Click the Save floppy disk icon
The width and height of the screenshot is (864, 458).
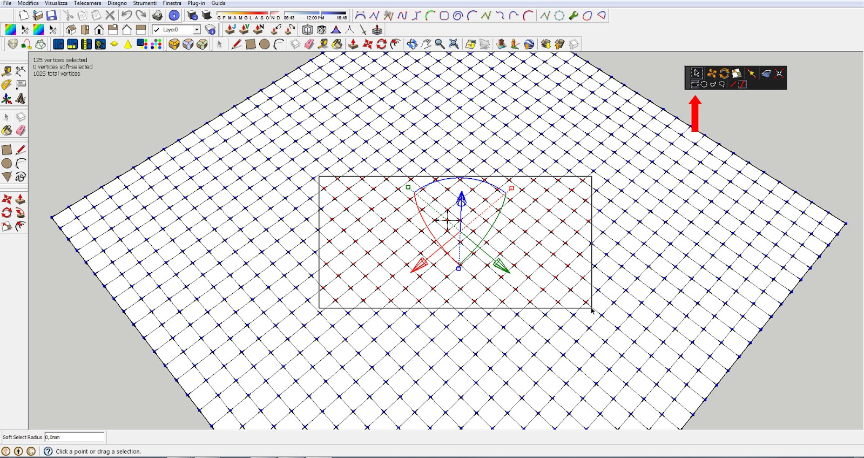(x=51, y=16)
